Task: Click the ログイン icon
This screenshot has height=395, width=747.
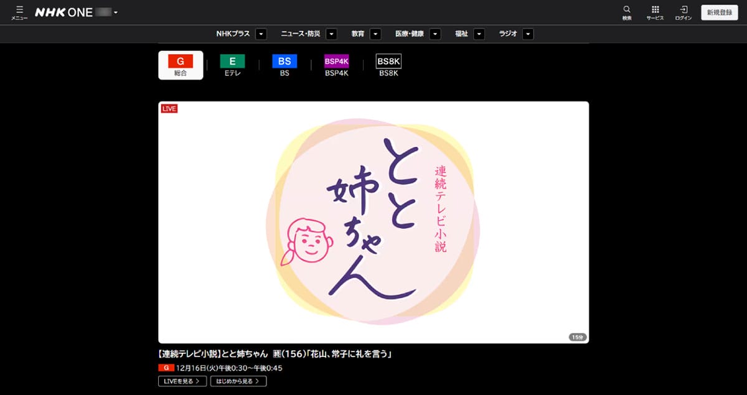Action: [683, 12]
